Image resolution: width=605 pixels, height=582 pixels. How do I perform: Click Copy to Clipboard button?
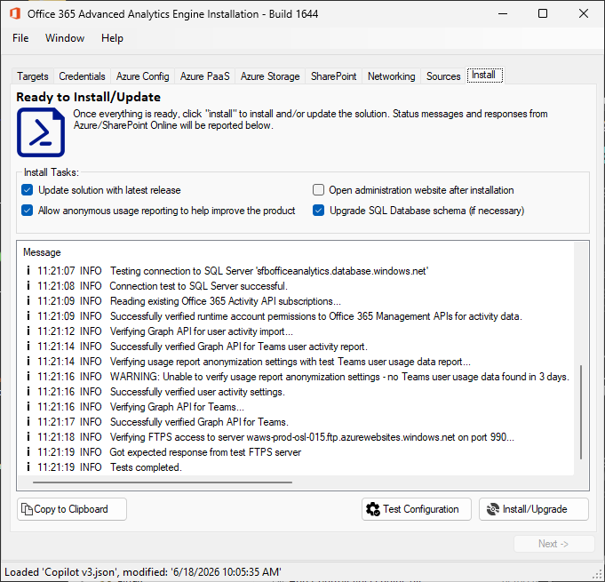click(x=72, y=509)
